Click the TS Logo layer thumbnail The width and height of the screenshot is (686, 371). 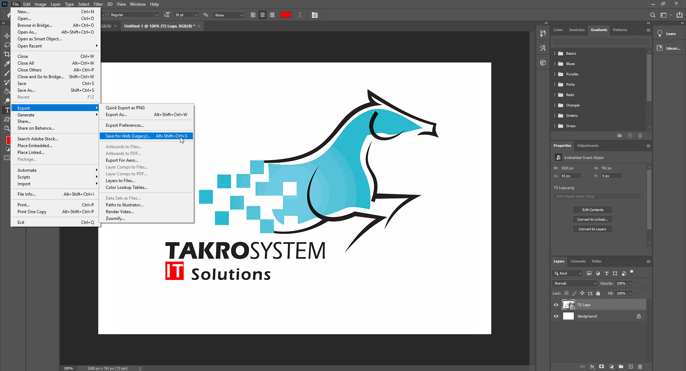coord(568,305)
